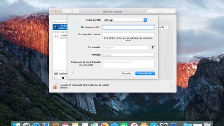The width and height of the screenshot is (224, 126).
Task: Click the Nombre de la cuenta field
Action: point(128,34)
